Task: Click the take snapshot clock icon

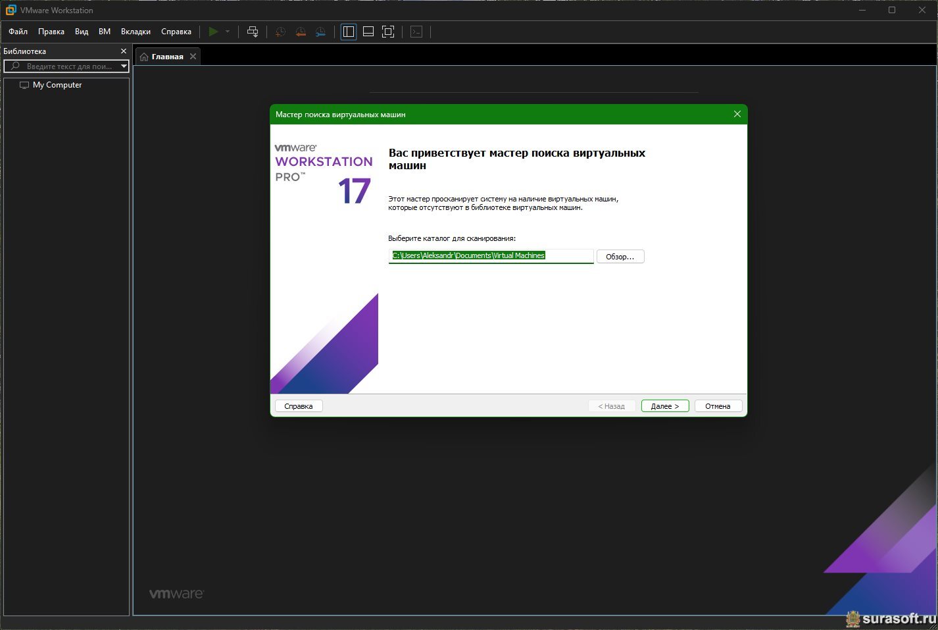Action: (280, 32)
